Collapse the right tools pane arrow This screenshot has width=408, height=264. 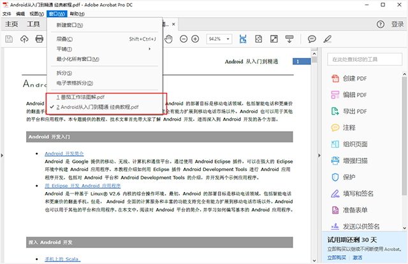tap(319, 155)
